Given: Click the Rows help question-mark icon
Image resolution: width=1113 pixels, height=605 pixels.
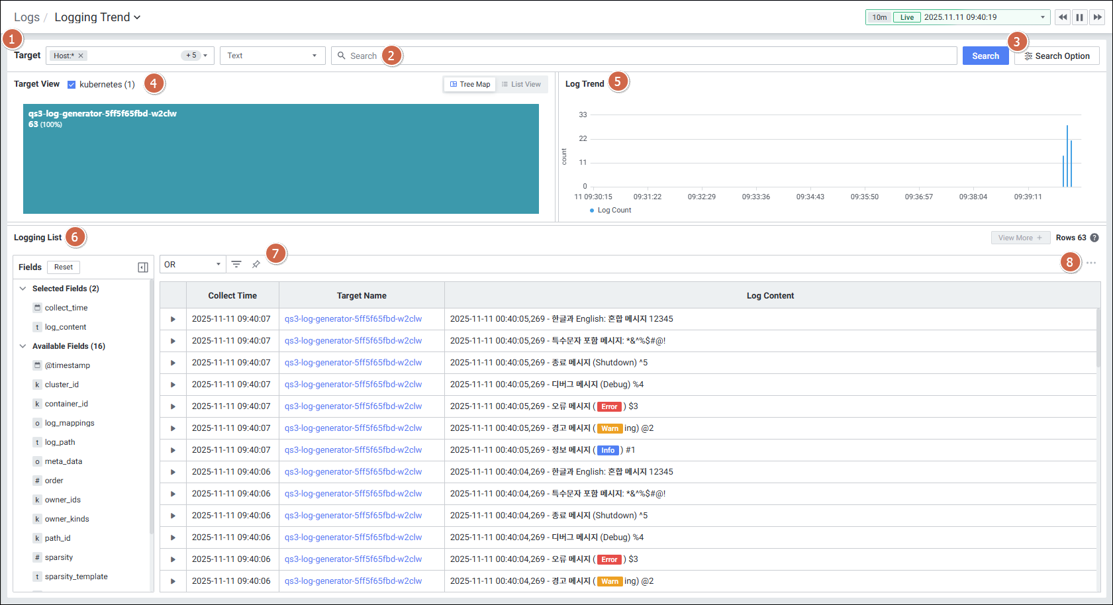Looking at the screenshot, I should tap(1094, 238).
